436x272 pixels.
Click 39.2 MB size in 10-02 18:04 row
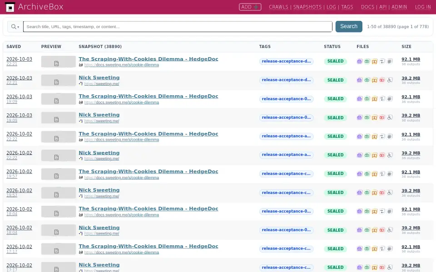pyautogui.click(x=411, y=228)
